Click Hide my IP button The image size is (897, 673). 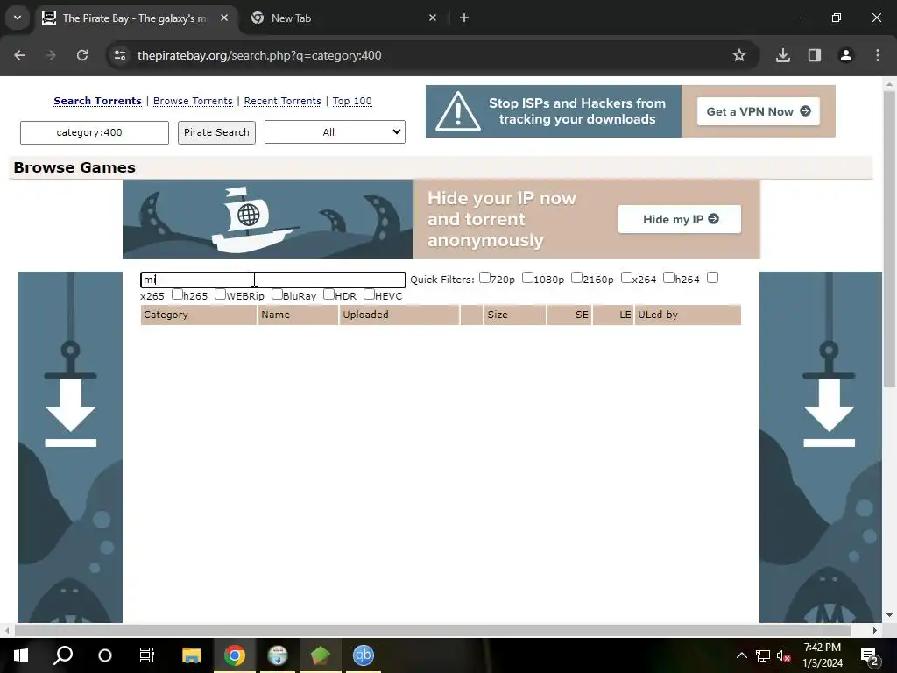679,219
